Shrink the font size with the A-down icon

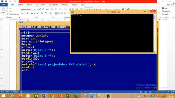pos(43,9)
